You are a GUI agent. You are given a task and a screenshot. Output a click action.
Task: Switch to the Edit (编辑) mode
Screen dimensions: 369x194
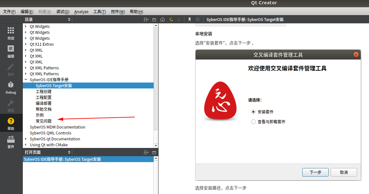[x=11, y=51]
